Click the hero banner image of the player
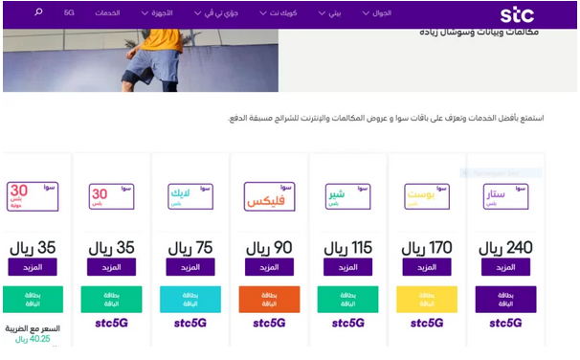The image size is (580, 360). pos(141,60)
